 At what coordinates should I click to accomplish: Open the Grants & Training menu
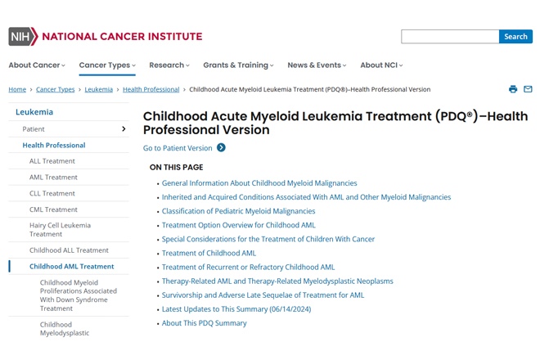(x=238, y=65)
